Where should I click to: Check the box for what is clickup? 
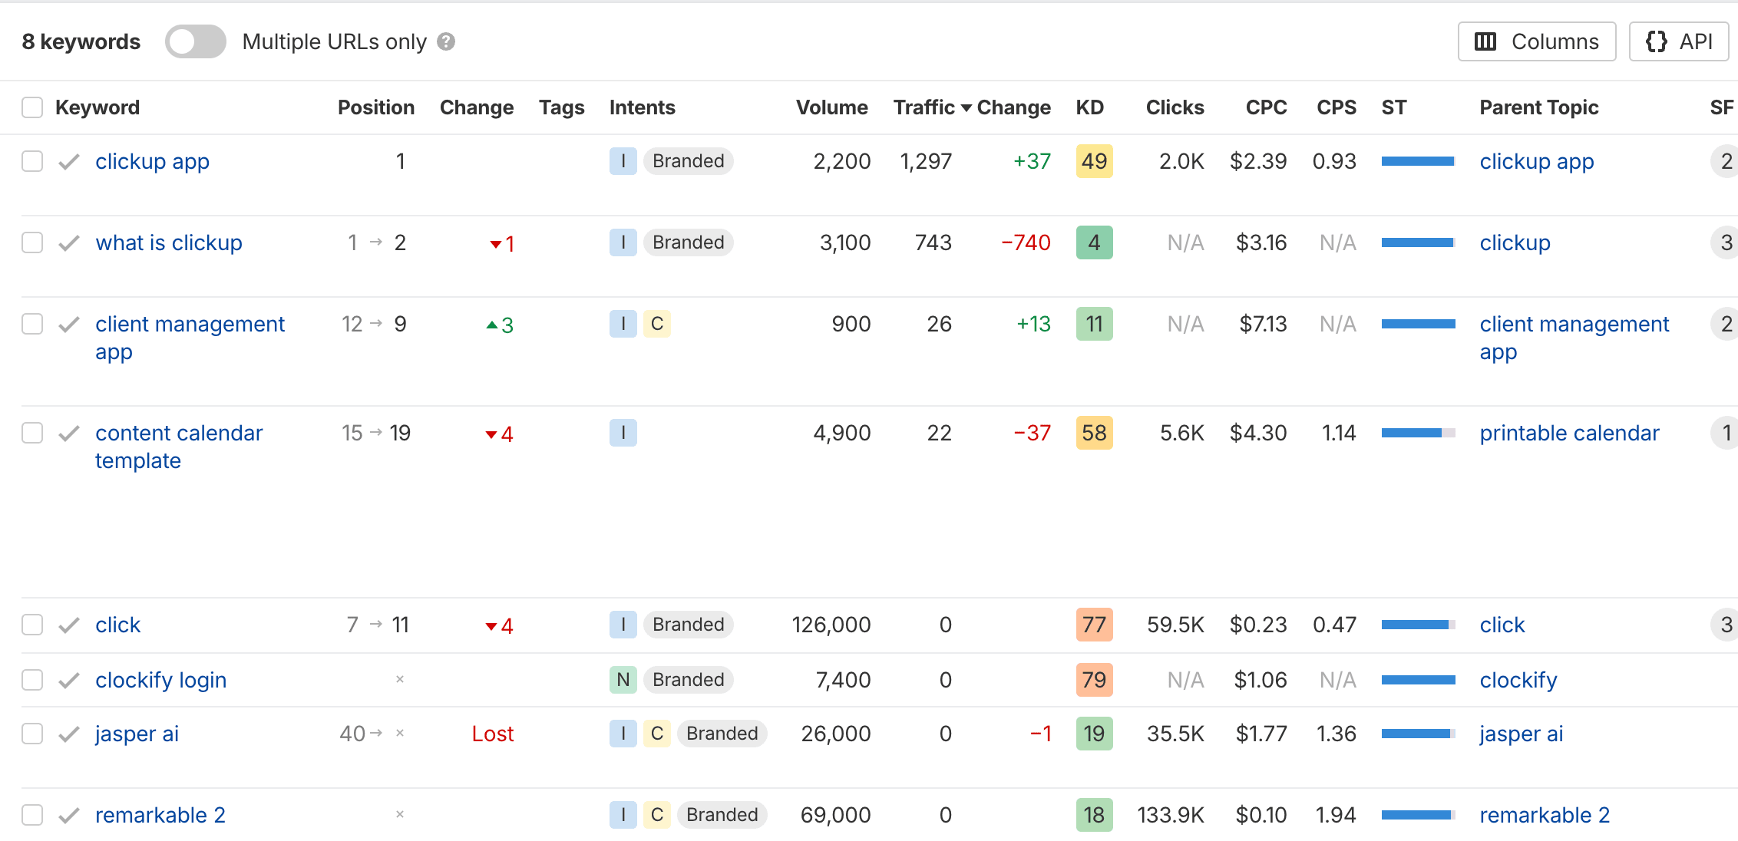[32, 242]
